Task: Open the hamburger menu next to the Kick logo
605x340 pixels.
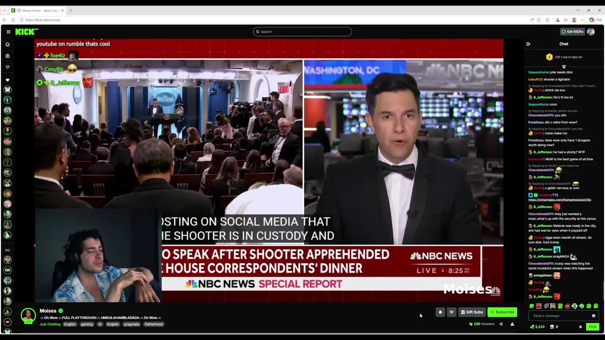Action: coord(9,32)
